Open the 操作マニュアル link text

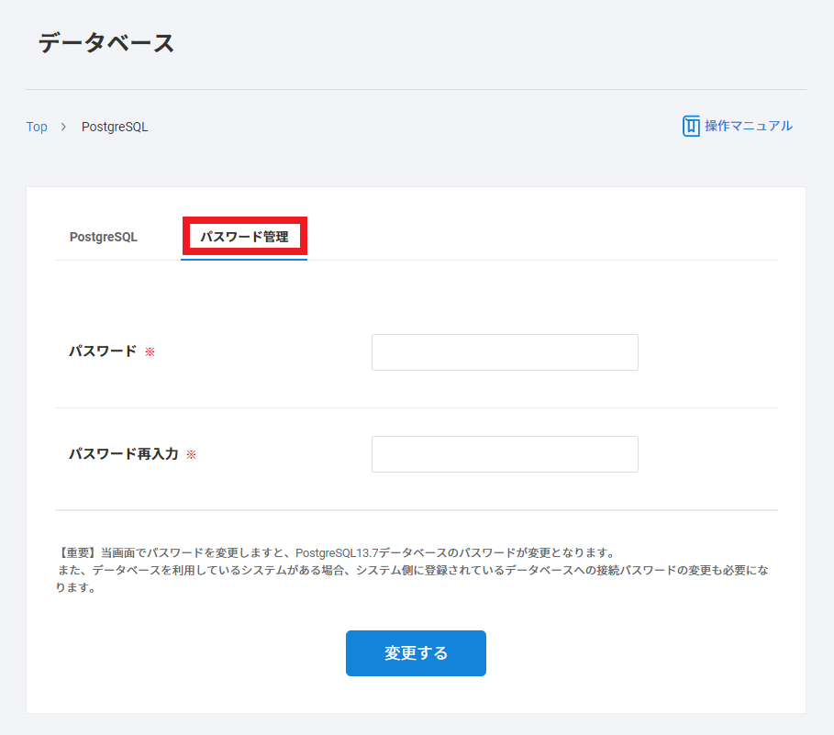748,127
